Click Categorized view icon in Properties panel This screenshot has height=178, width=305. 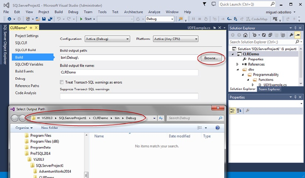pos(232,111)
